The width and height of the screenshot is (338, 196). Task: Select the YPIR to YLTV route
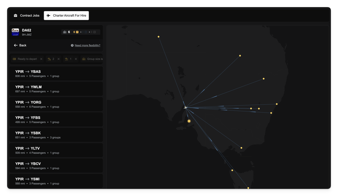[x=56, y=150]
